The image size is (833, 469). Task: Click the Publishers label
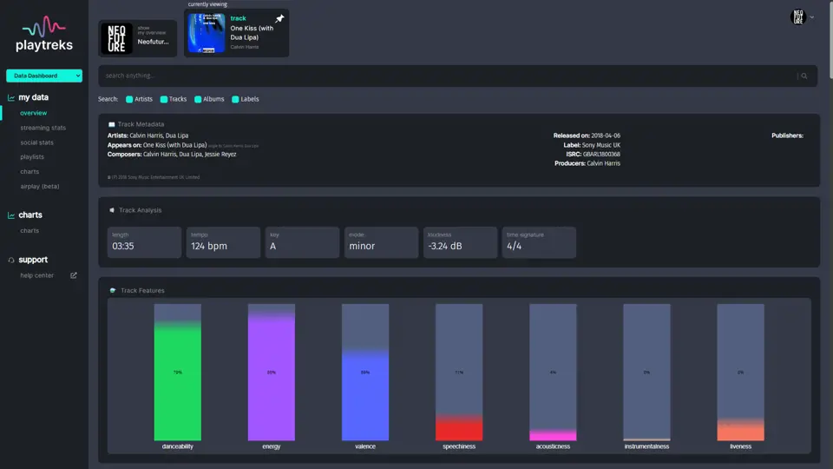(787, 135)
